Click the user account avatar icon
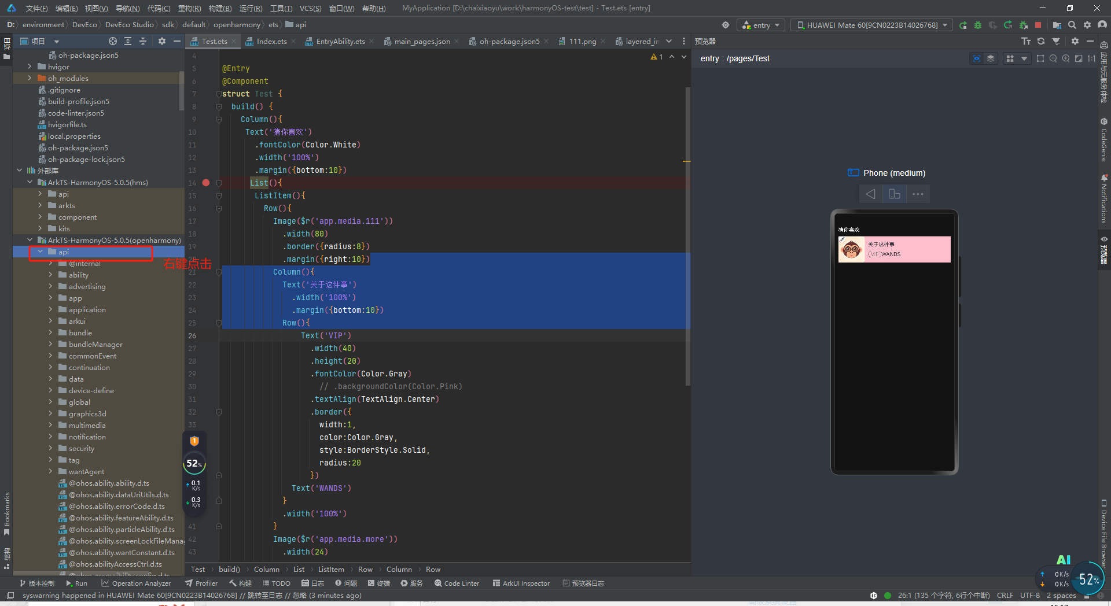The height and width of the screenshot is (606, 1111). (1102, 25)
